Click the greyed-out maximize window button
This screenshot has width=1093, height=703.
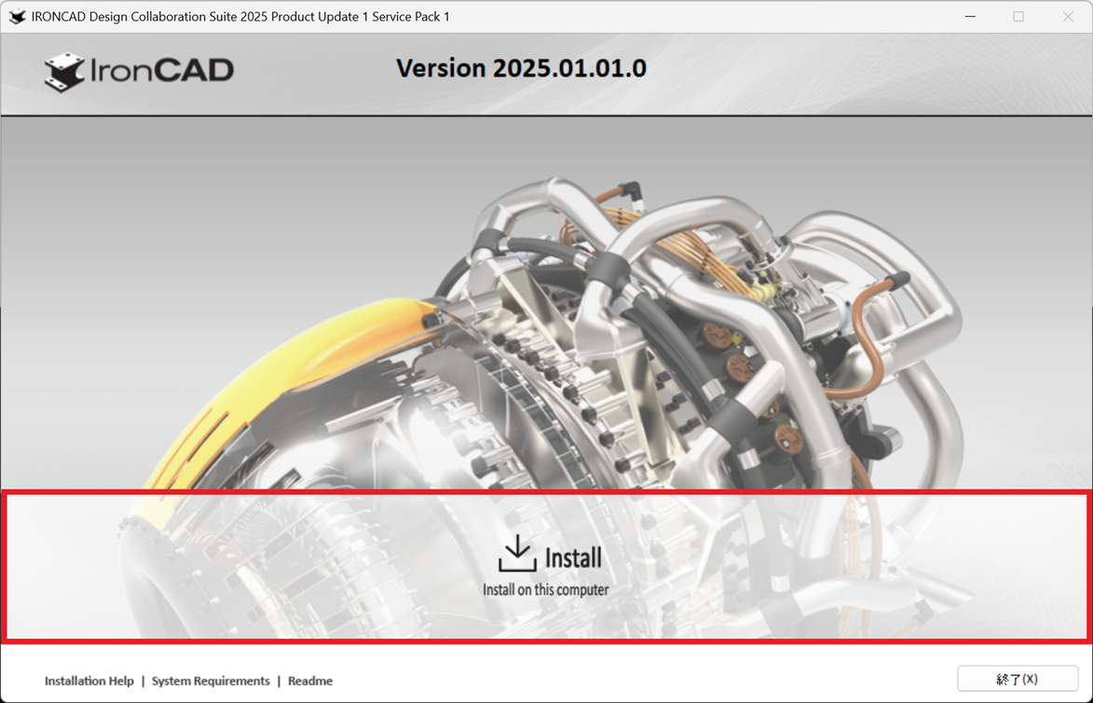coord(1018,17)
